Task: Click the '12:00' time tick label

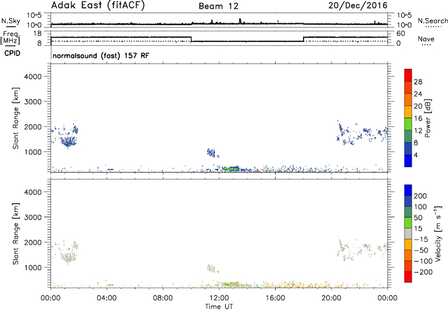Action: click(x=219, y=298)
